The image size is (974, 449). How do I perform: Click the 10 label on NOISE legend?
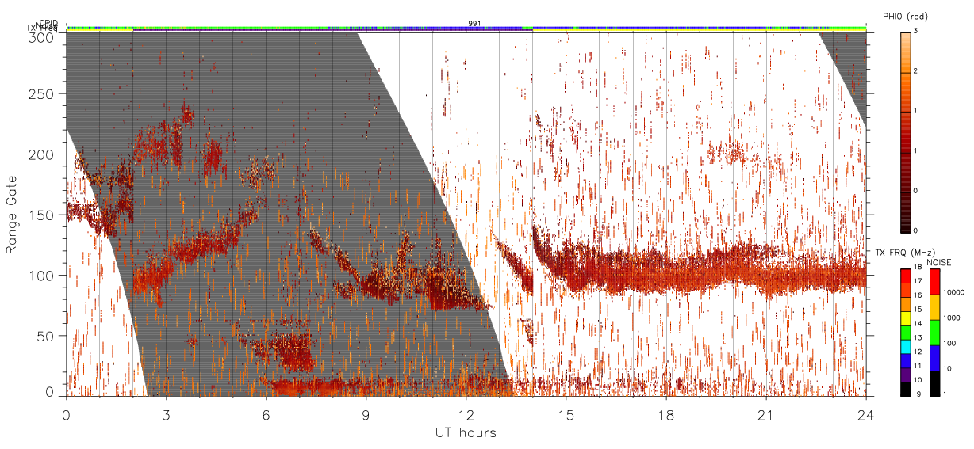point(949,368)
